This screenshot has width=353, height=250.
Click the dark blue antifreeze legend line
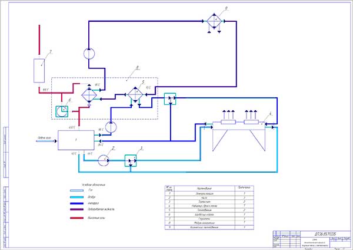pos(76,203)
